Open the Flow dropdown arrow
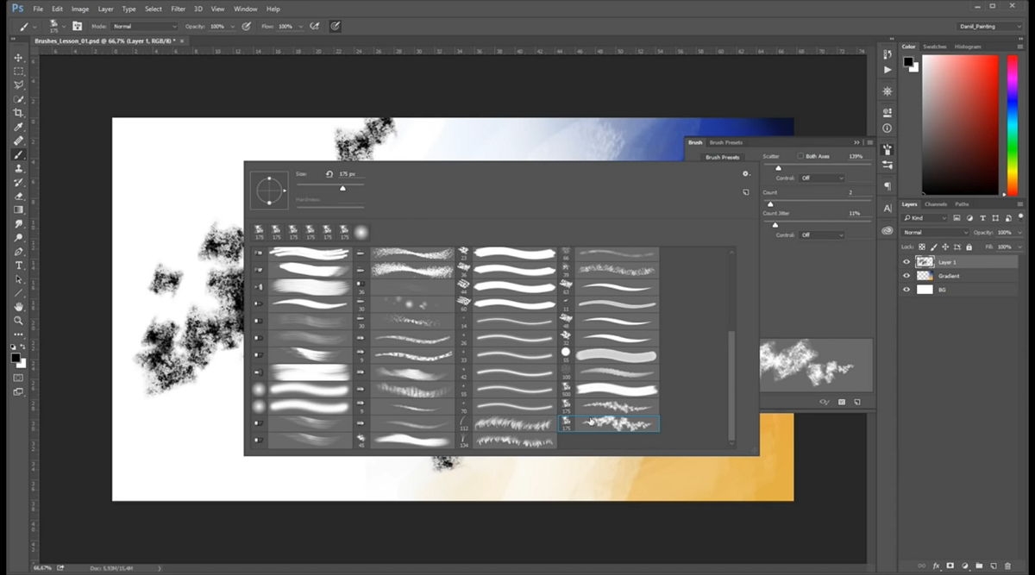 click(301, 27)
